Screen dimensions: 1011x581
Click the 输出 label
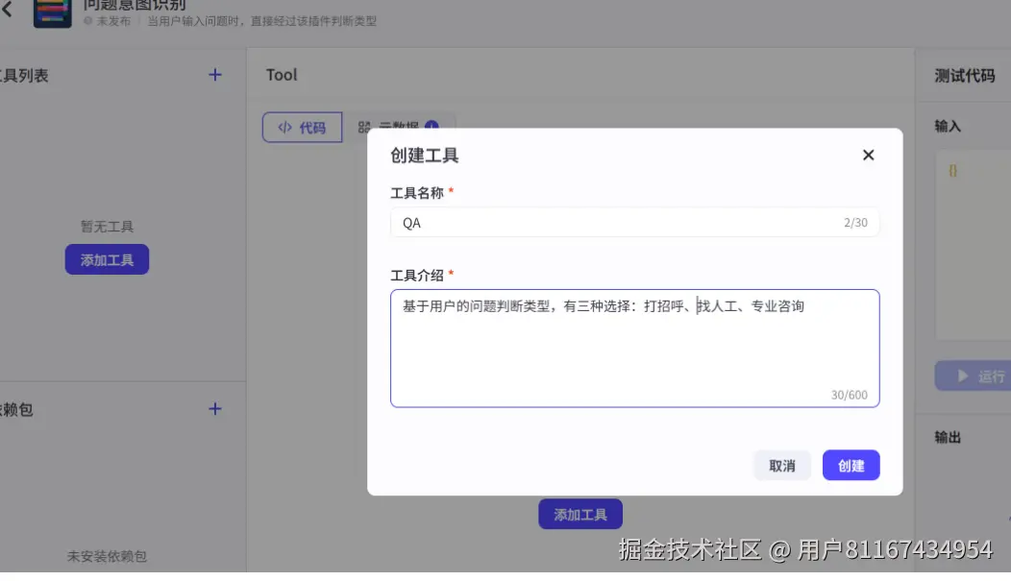click(948, 437)
